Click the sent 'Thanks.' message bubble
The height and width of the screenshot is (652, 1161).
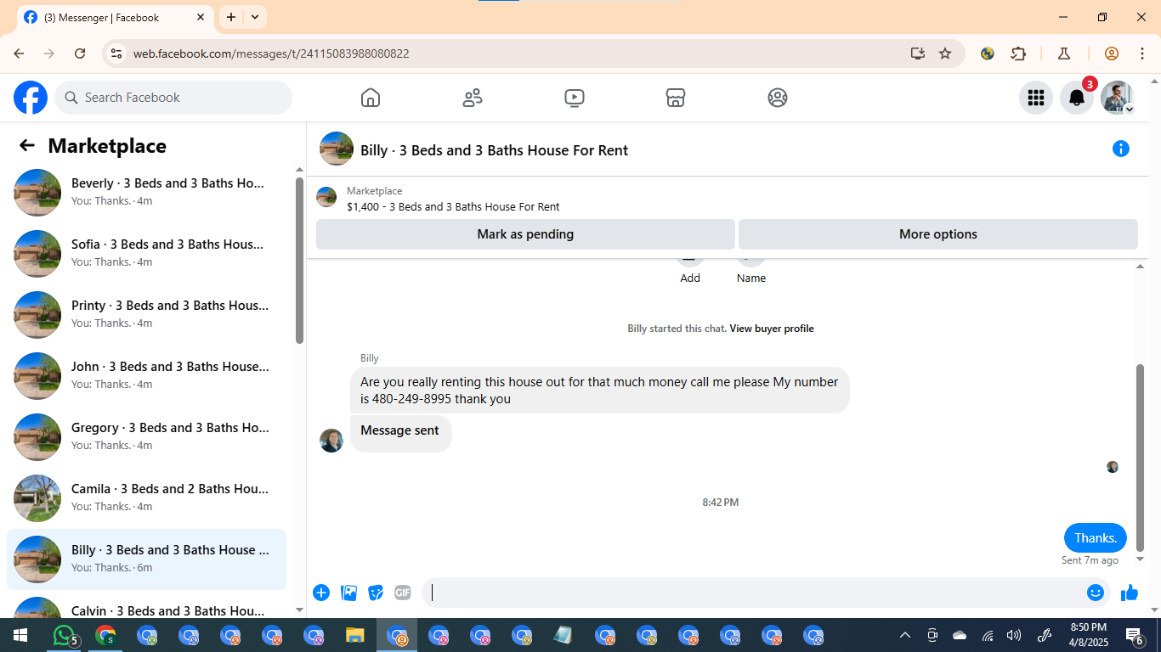tap(1096, 538)
